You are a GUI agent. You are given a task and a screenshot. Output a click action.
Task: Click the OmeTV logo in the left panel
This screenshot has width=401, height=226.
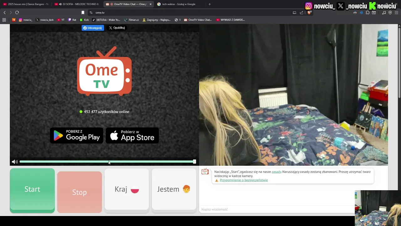[104, 71]
